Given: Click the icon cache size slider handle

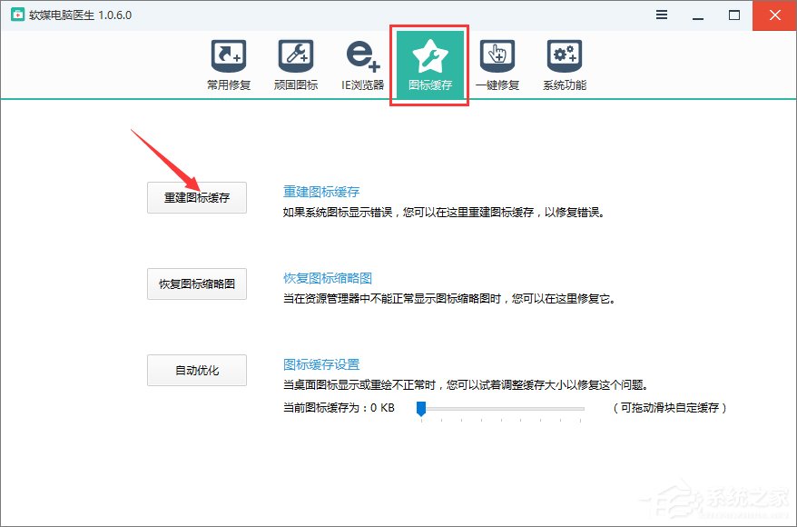Looking at the screenshot, I should coord(420,410).
